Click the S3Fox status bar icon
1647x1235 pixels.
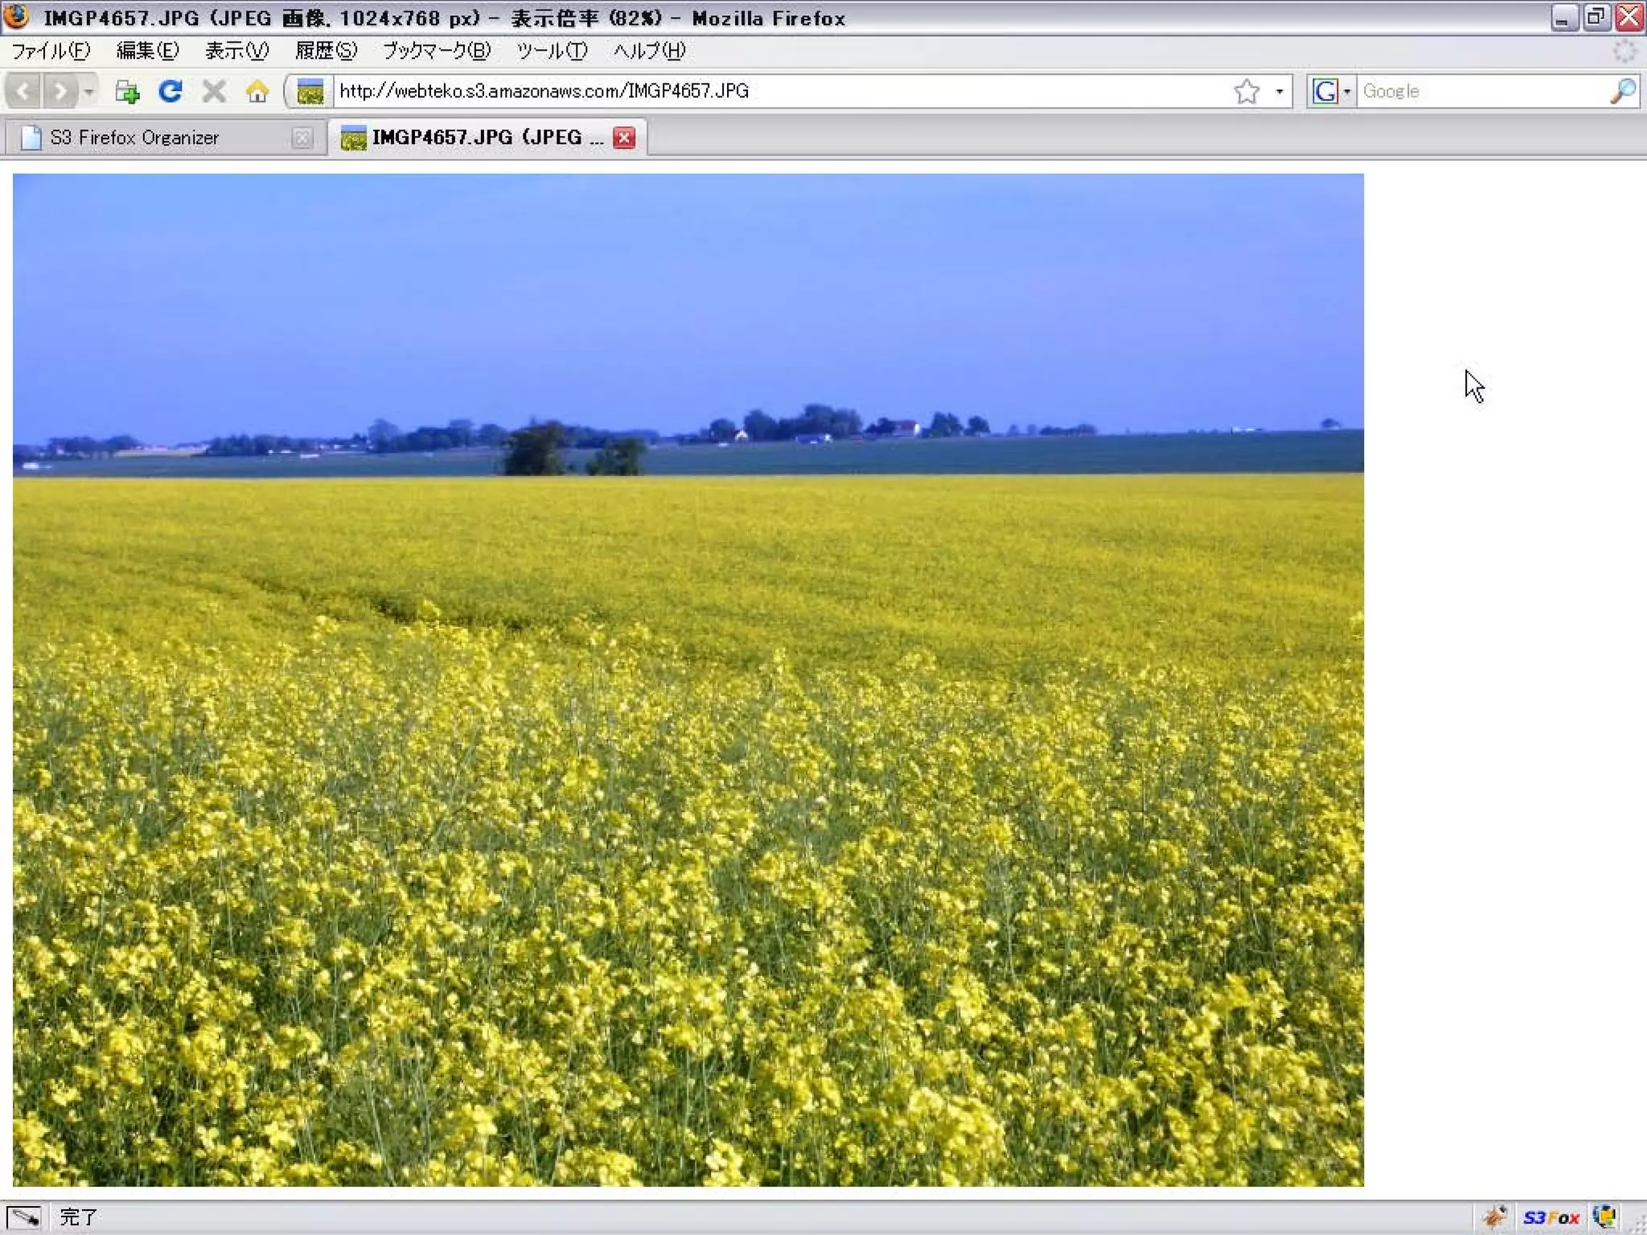click(x=1550, y=1217)
